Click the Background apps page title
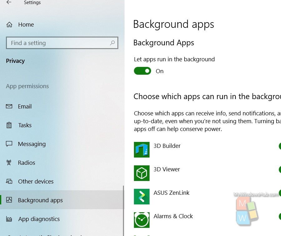 click(174, 24)
